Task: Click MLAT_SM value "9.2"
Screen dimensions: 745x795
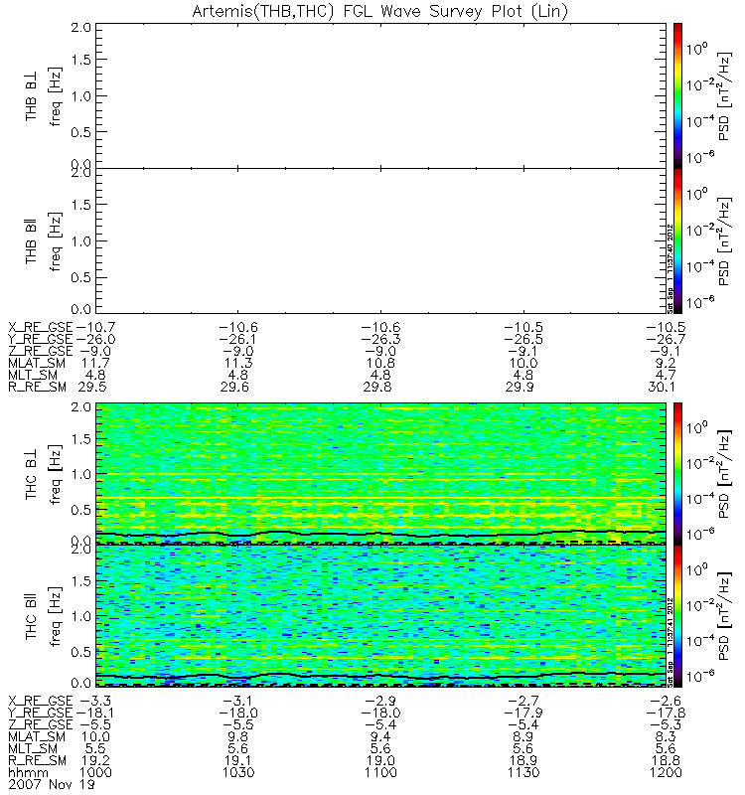Action: point(666,363)
